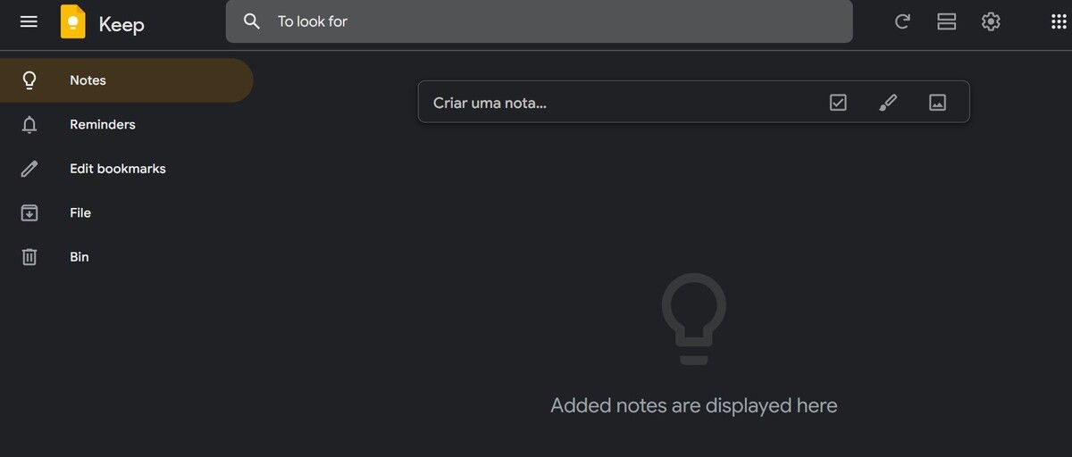Go to the Bin section label
The width and height of the screenshot is (1072, 457).
click(80, 257)
